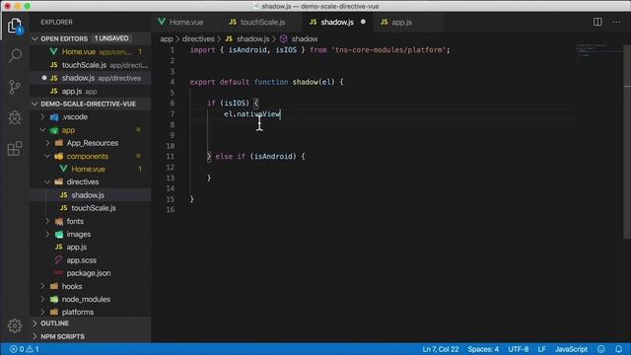
Task: Open the package.json file
Action: click(x=91, y=273)
